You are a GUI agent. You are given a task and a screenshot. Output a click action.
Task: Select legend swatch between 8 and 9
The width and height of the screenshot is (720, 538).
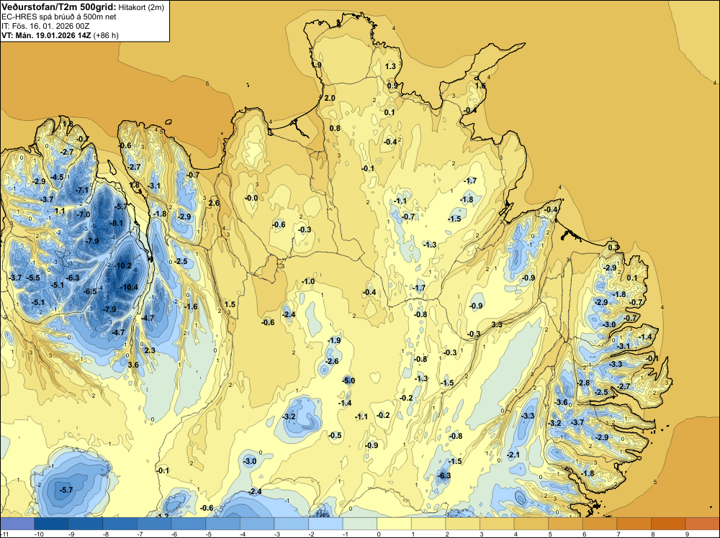[x=668, y=524]
